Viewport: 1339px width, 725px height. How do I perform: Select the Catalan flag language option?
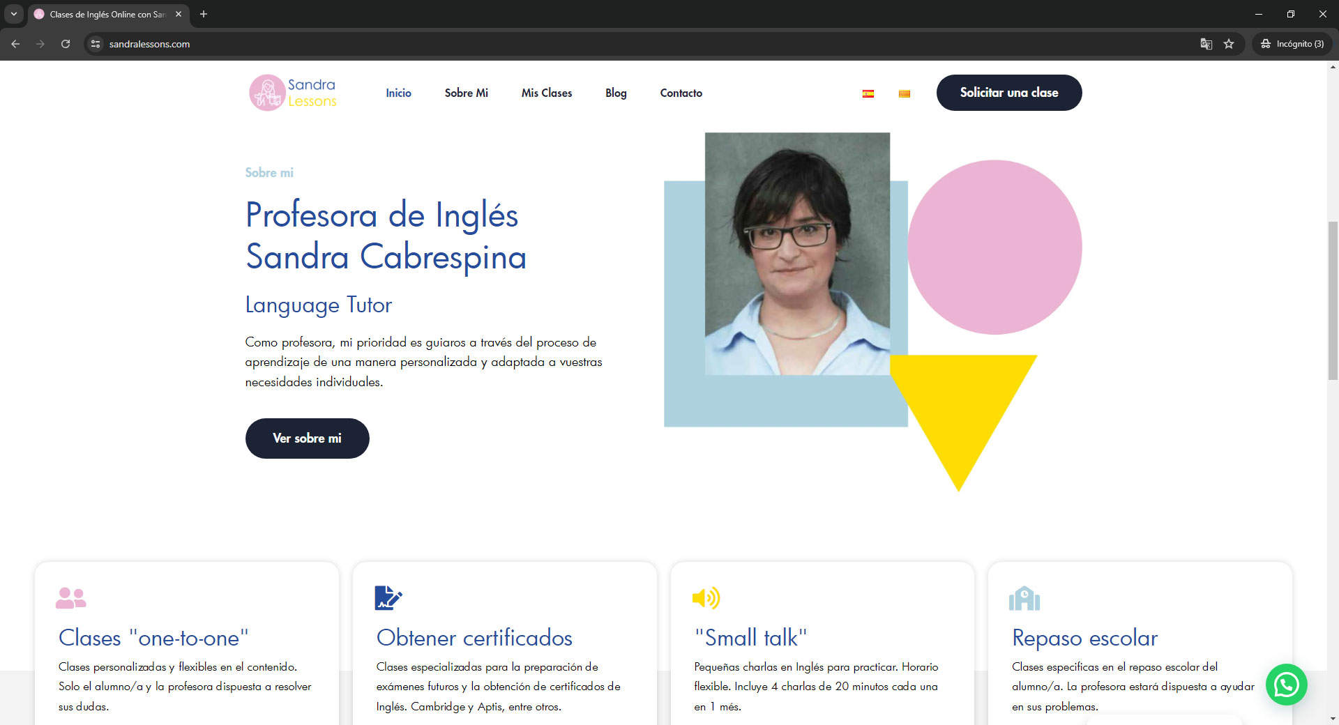905,93
